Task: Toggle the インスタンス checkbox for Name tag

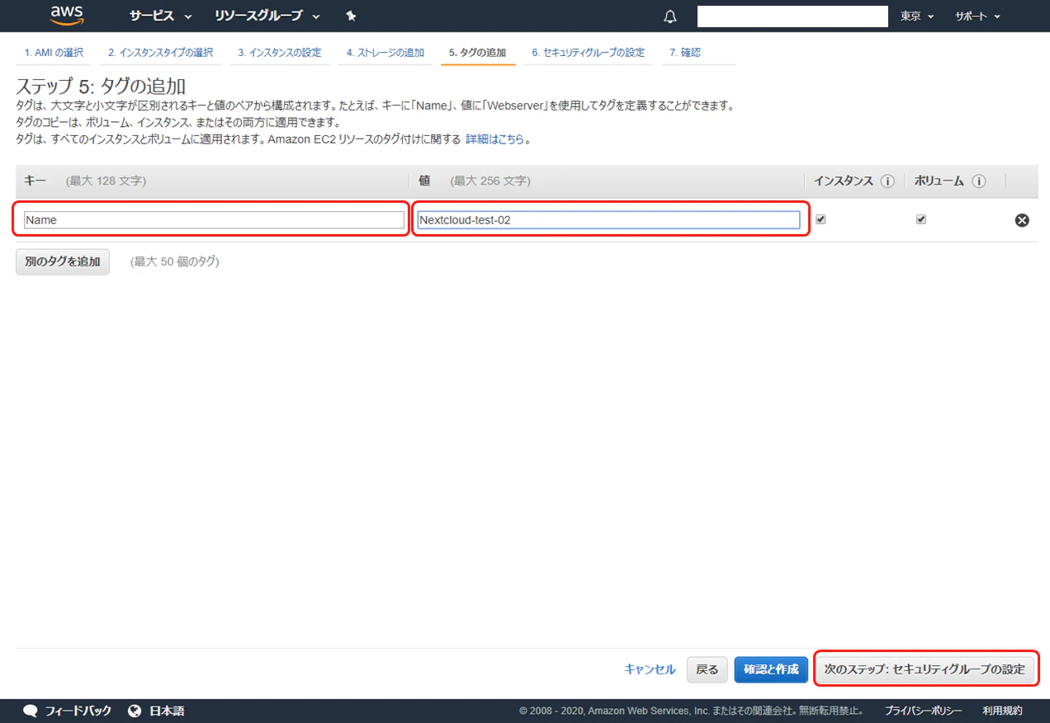Action: click(821, 219)
